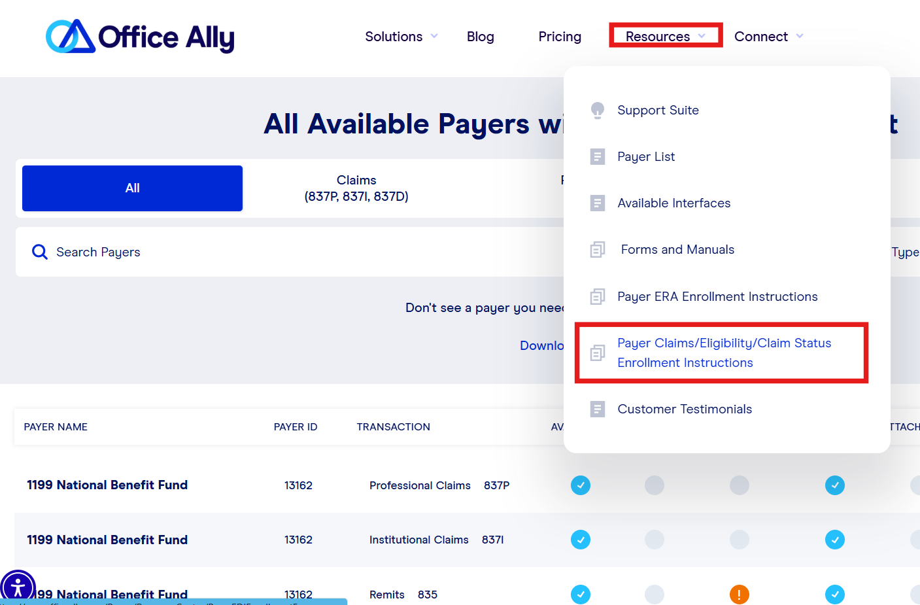The width and height of the screenshot is (920, 605).
Task: Click the 835 code in Remits row
Action: click(428, 595)
